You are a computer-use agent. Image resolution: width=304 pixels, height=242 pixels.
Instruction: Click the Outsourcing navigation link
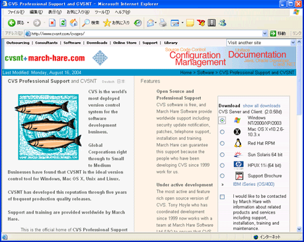[18, 43]
